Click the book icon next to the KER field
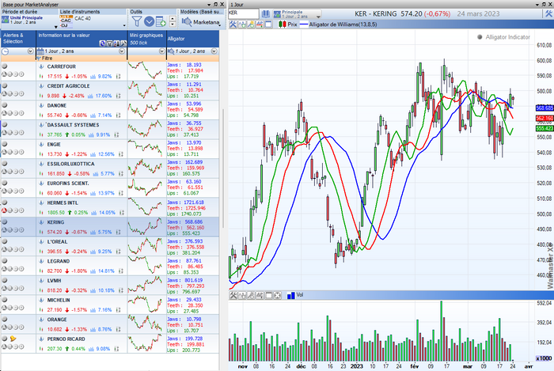This screenshot has height=371, width=554. point(265,14)
